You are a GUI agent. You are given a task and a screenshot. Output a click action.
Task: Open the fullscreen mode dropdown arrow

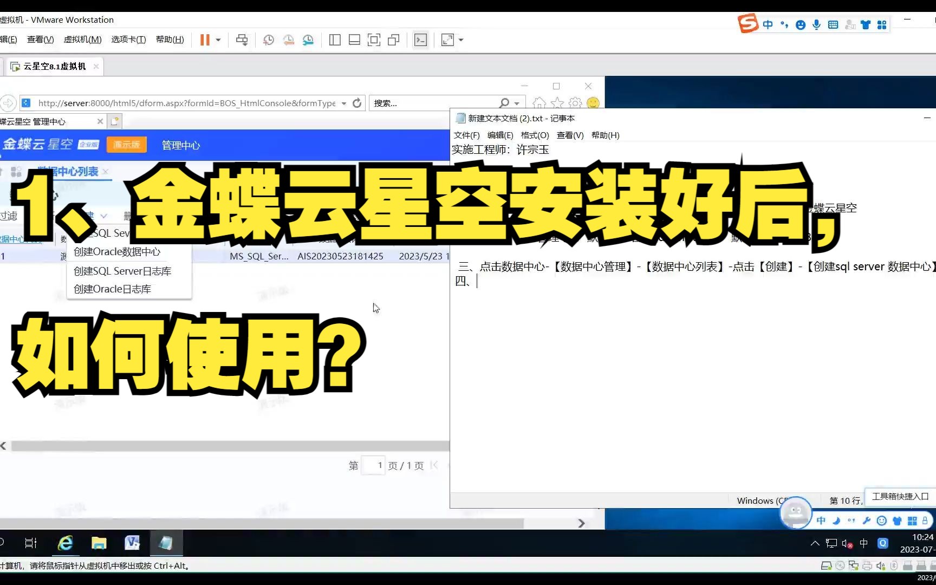click(x=460, y=40)
